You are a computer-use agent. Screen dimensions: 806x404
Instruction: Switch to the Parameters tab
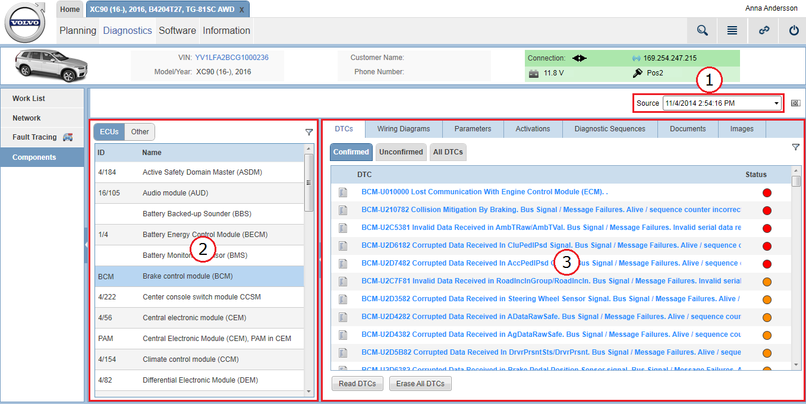[473, 129]
